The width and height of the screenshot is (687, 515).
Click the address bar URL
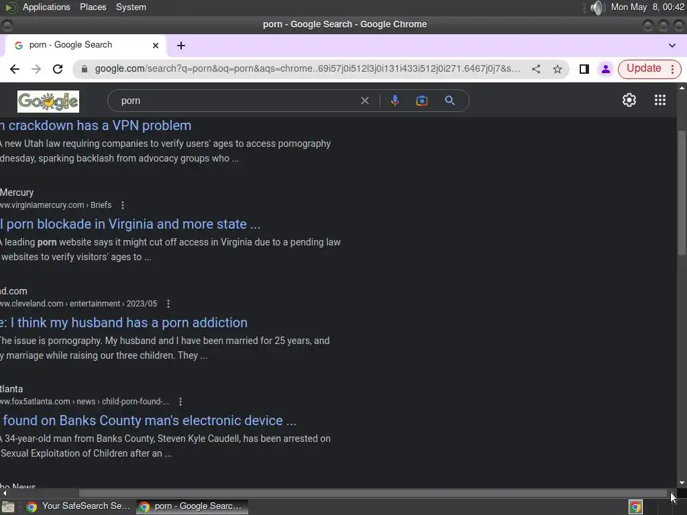(x=307, y=69)
